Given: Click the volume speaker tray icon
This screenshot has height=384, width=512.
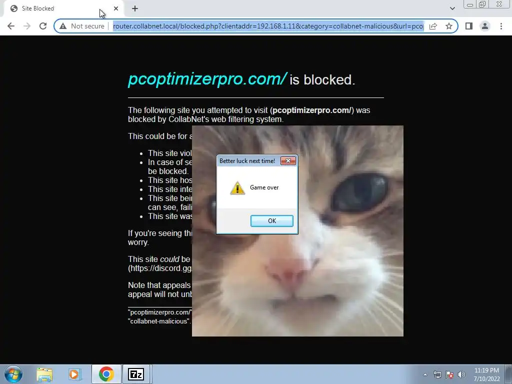Looking at the screenshot, I should (461, 374).
